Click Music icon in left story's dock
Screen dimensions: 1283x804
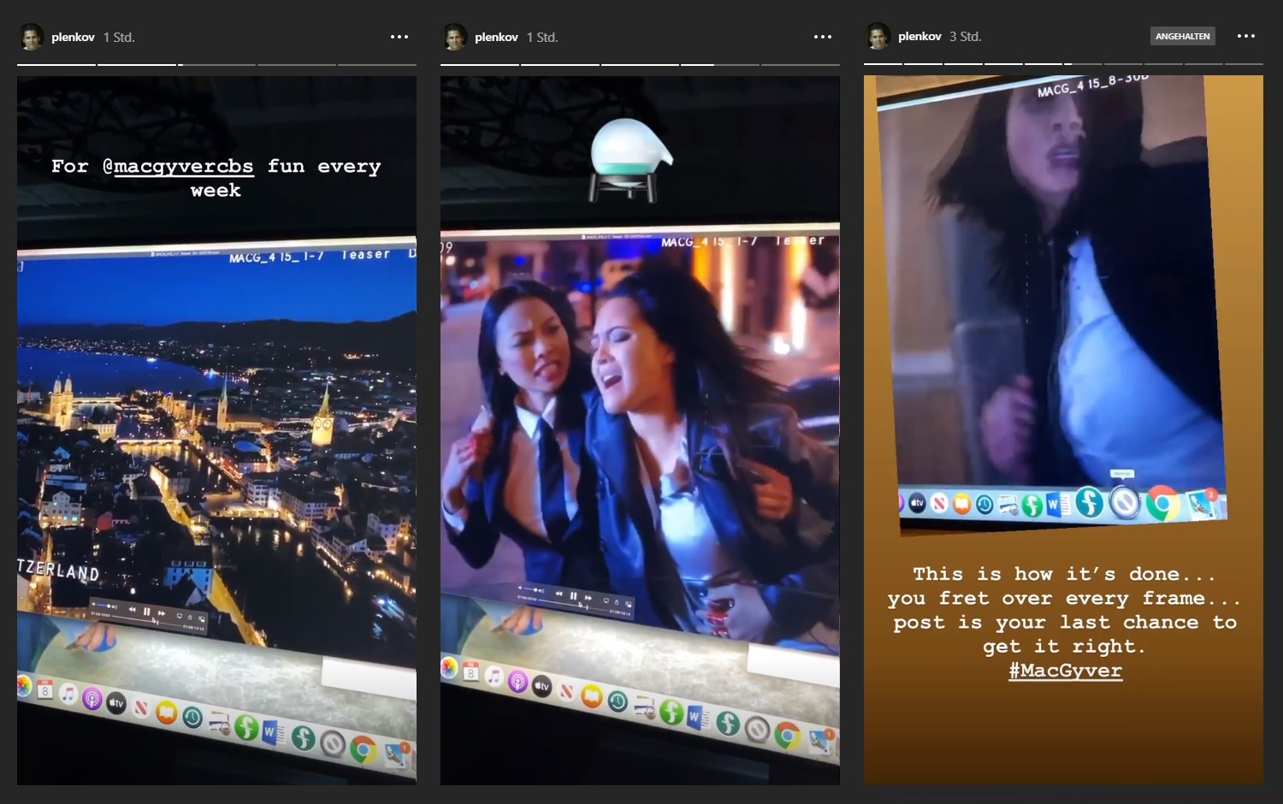[x=68, y=695]
